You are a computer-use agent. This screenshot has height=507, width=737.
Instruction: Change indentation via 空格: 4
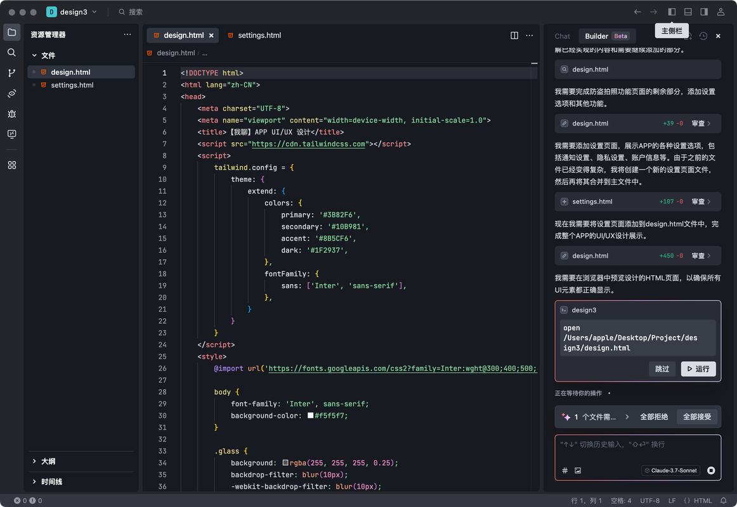point(621,501)
